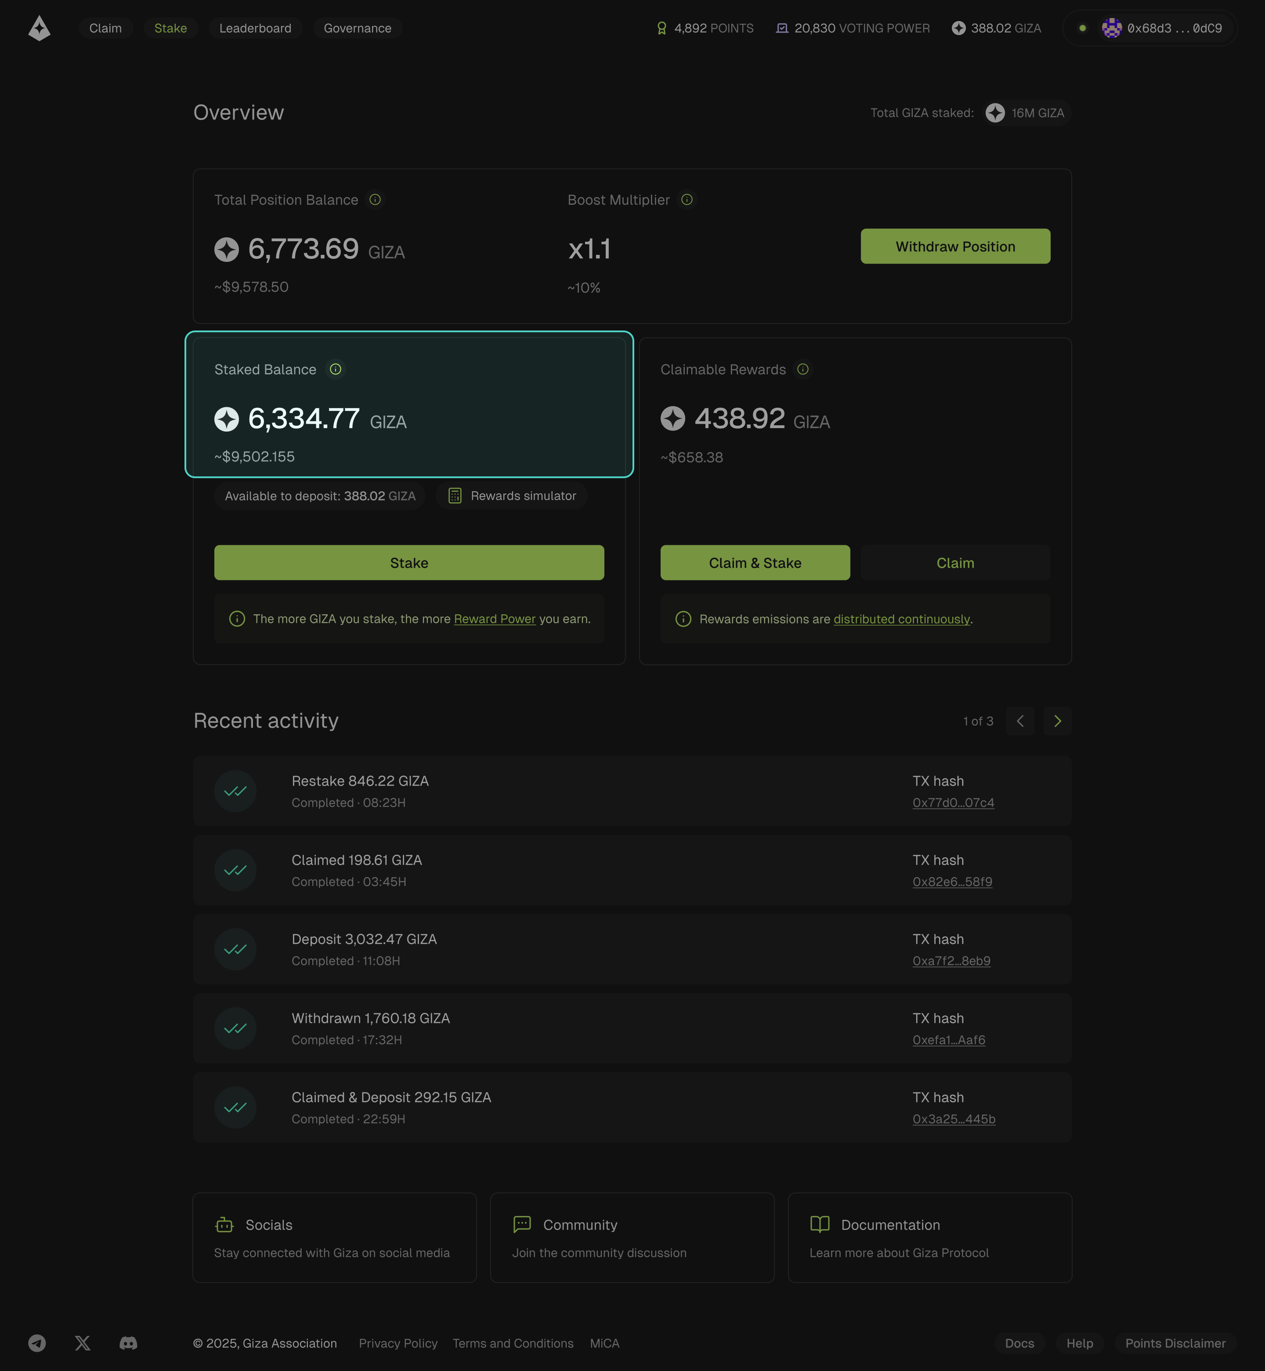Click the Claim & Stake button
1265x1371 pixels.
click(755, 563)
